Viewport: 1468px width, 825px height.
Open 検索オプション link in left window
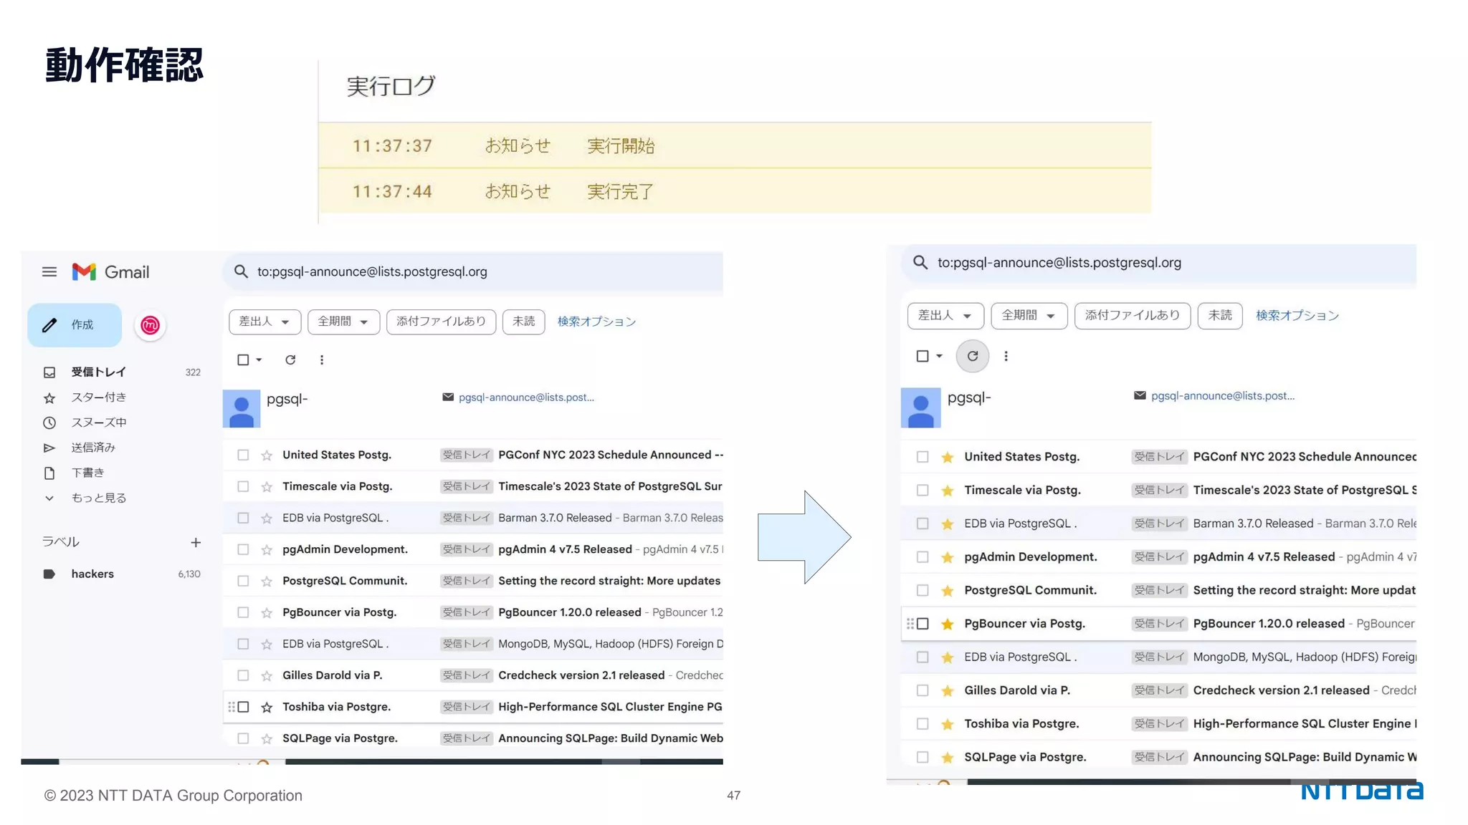coord(596,322)
